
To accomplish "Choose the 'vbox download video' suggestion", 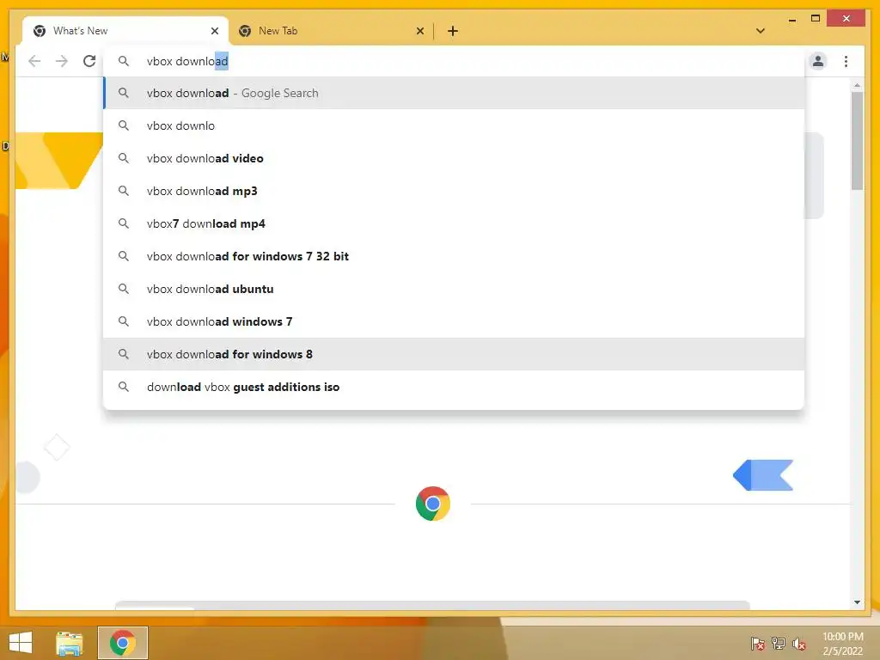I will [x=454, y=158].
